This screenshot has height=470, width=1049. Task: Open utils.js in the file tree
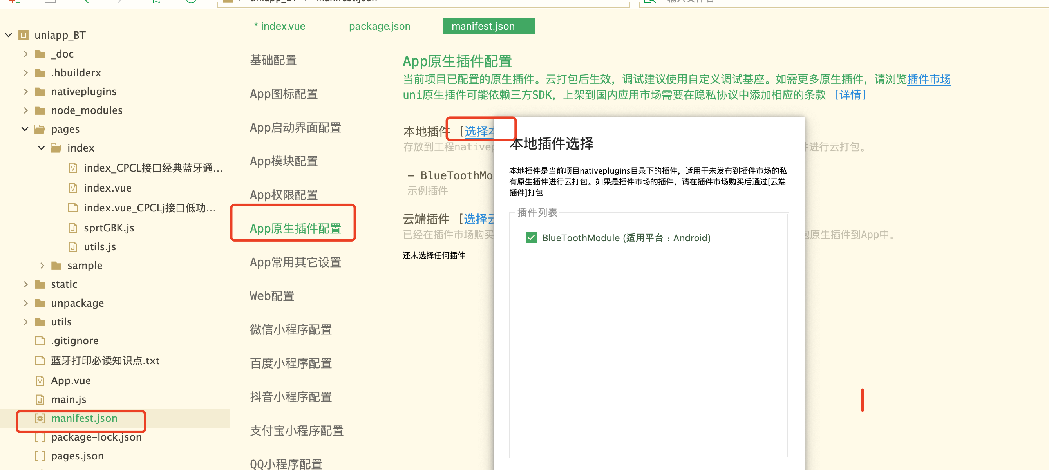(100, 247)
